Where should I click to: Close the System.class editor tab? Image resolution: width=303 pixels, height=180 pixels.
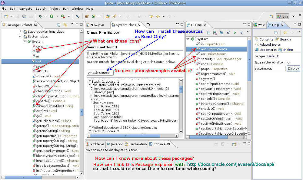click(x=139, y=25)
